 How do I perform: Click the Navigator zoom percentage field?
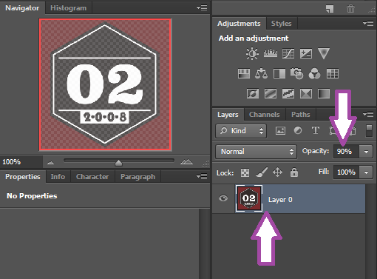[x=21, y=162]
